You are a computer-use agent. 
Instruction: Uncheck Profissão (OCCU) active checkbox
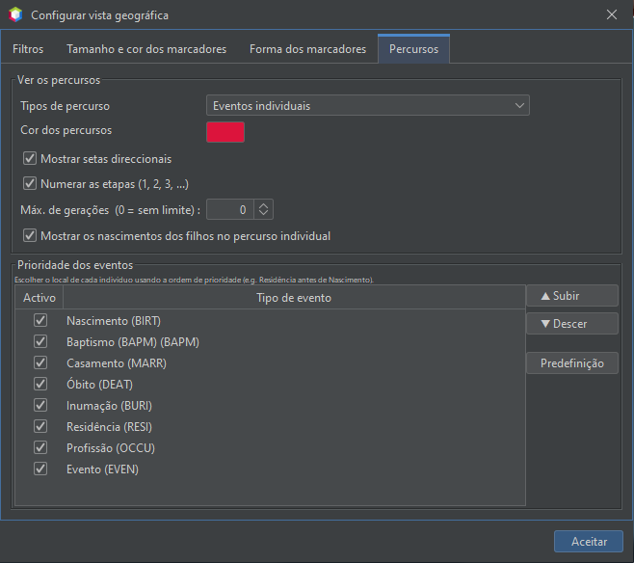(x=40, y=447)
